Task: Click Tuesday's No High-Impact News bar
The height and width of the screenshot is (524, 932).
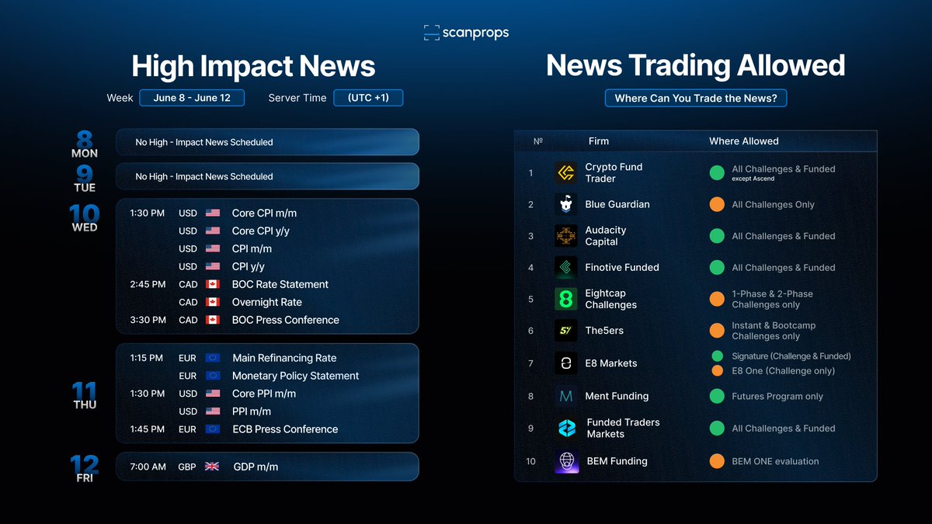Action: (267, 176)
